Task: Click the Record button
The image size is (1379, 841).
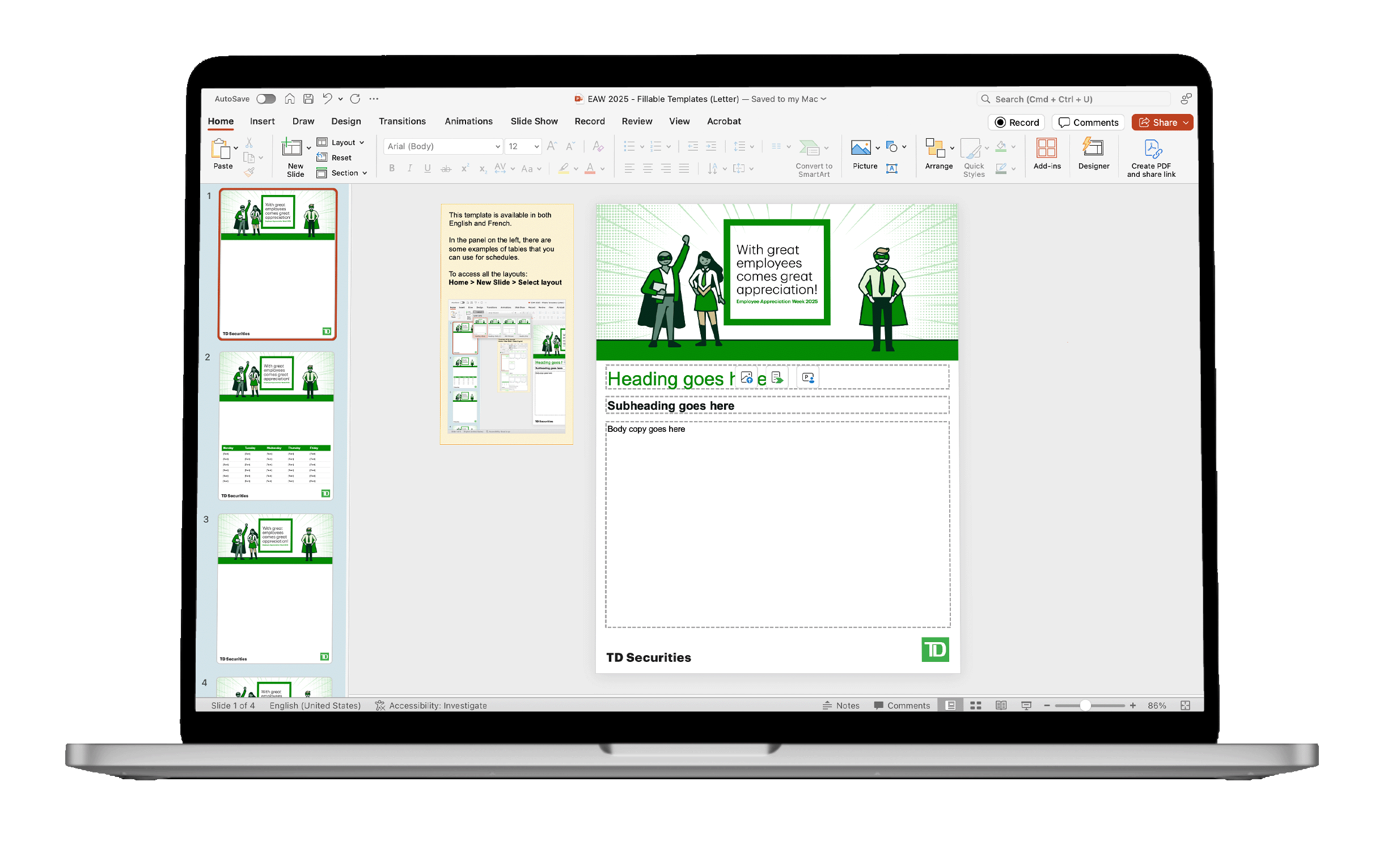Action: click(x=1016, y=122)
